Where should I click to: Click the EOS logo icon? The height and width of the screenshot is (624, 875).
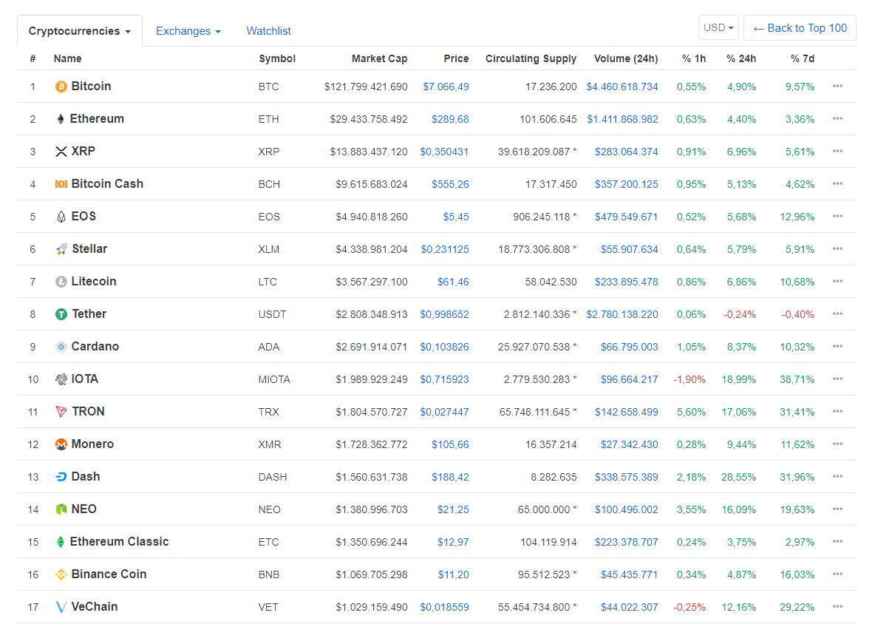click(x=61, y=217)
